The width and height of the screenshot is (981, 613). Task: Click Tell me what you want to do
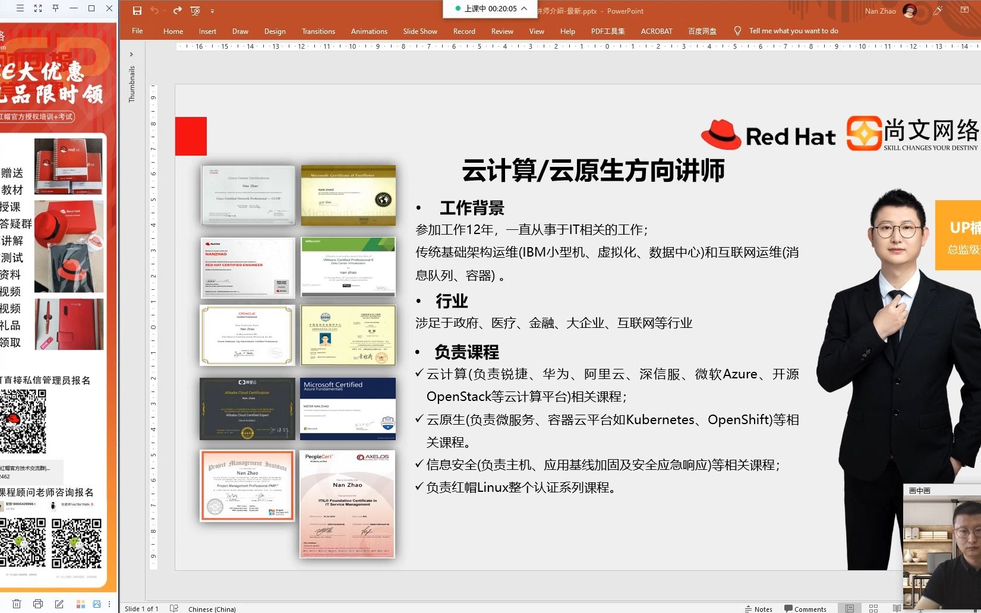click(x=793, y=30)
